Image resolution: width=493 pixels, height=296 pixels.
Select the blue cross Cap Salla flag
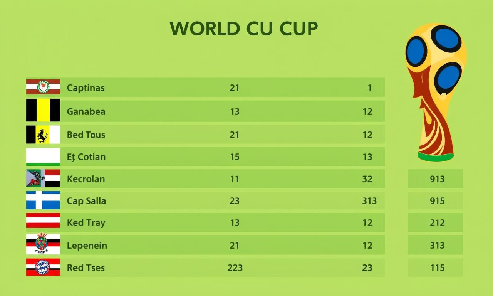click(43, 200)
